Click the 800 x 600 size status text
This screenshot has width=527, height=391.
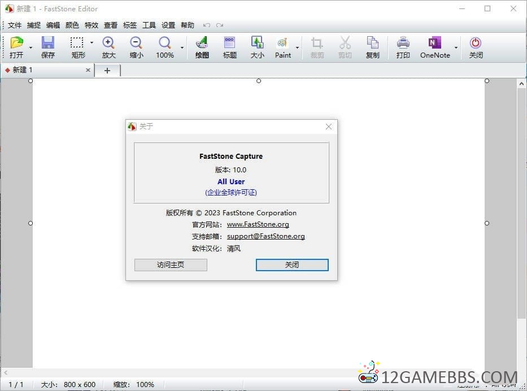pyautogui.click(x=80, y=384)
